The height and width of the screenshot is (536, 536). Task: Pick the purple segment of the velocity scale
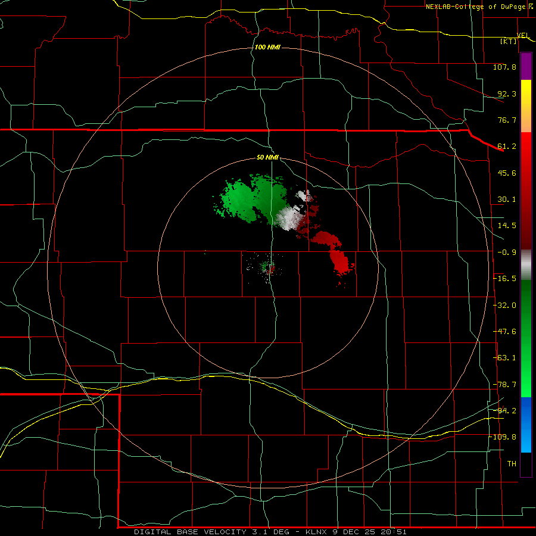[526, 67]
